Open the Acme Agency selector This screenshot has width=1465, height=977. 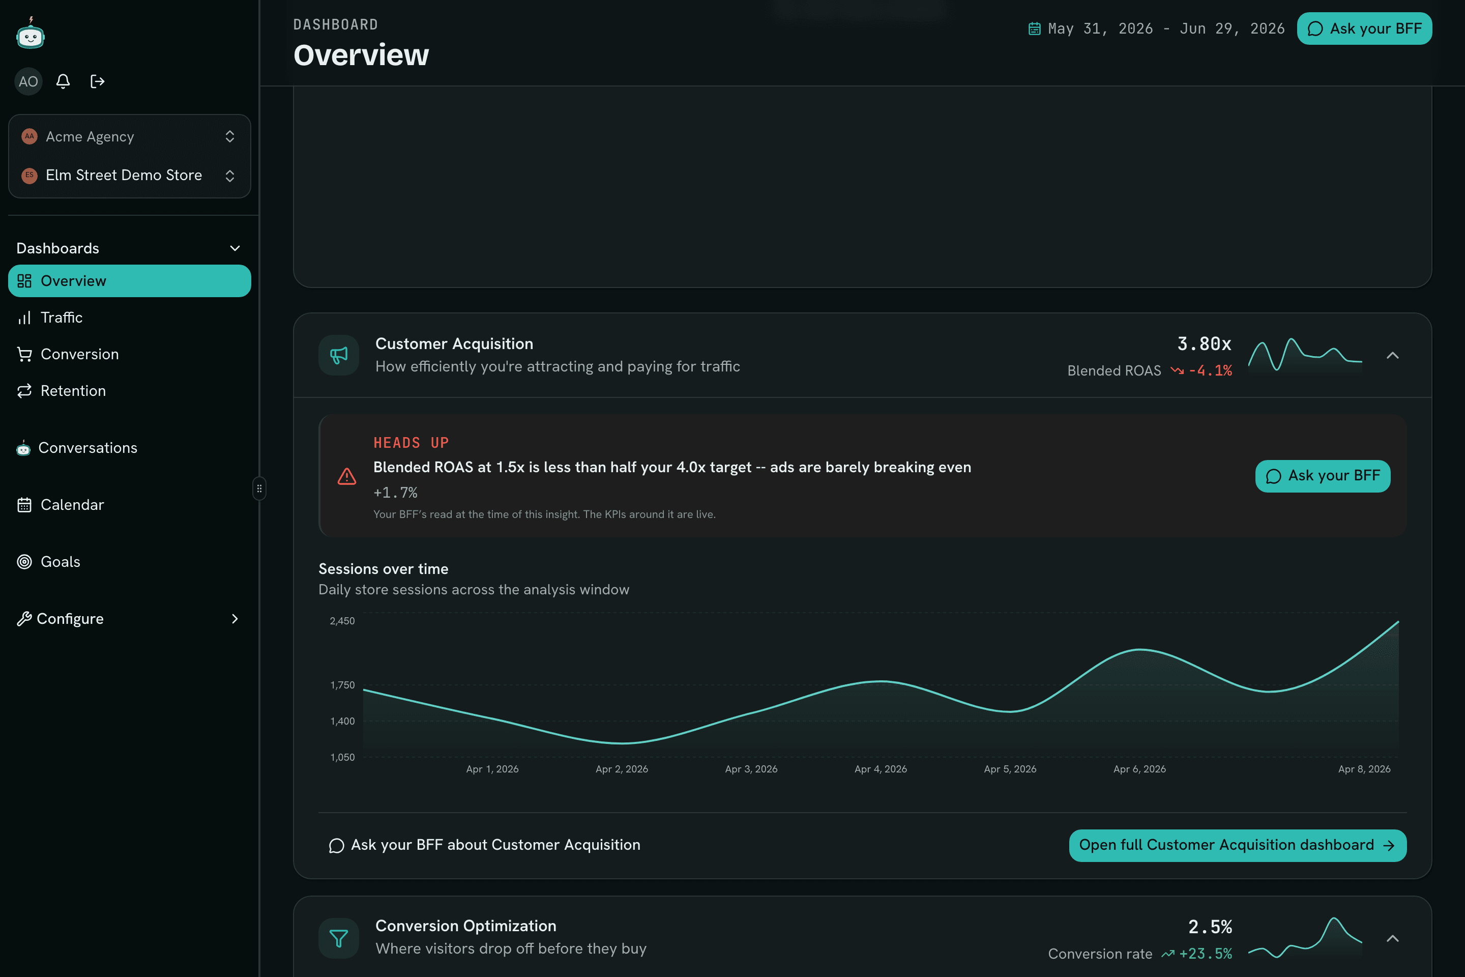point(130,136)
